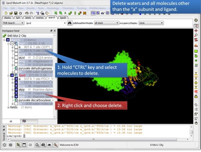This screenshot has height=152, width=201.
Task: Click the undo arrow in toolbar
Action: point(27,13)
